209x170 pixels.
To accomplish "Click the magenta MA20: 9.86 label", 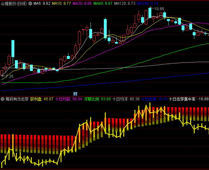I will click(x=82, y=4).
